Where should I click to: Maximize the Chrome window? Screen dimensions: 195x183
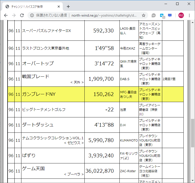(x=177, y=4)
